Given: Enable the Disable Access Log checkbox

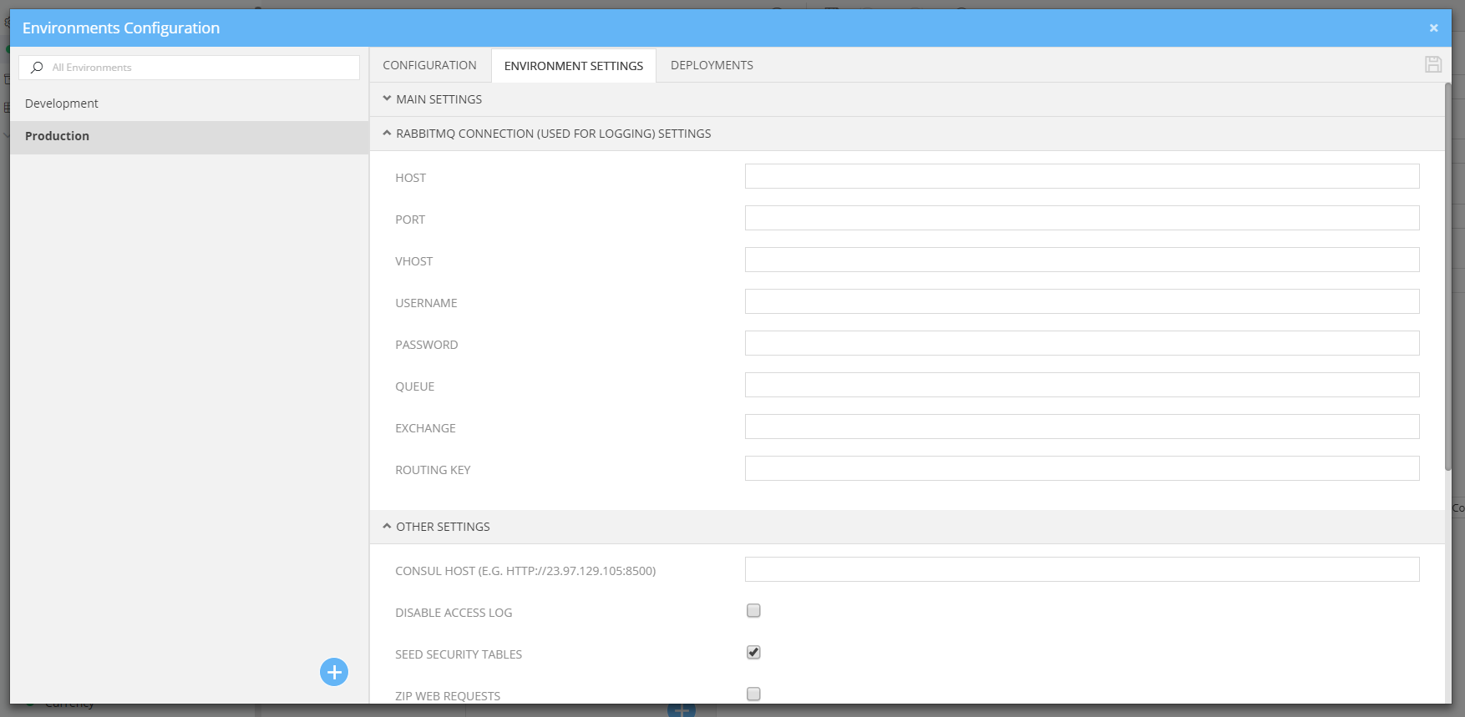Looking at the screenshot, I should pos(753,611).
